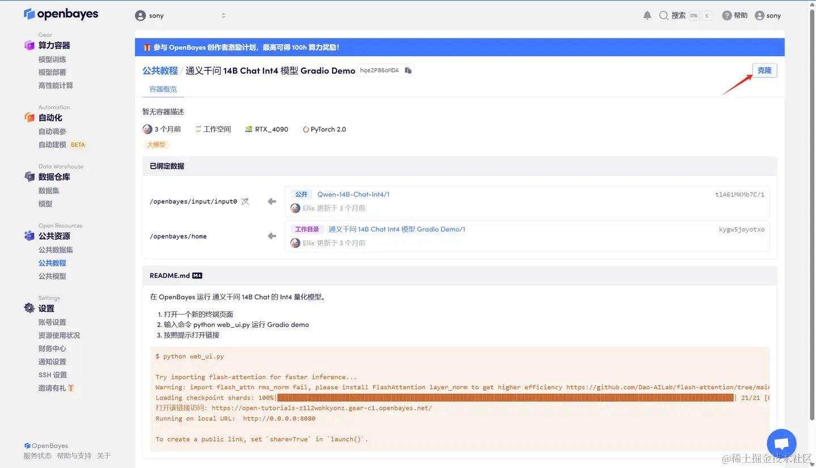Click the 克隆 clone button
Viewport: 816px width, 468px height.
pos(764,70)
